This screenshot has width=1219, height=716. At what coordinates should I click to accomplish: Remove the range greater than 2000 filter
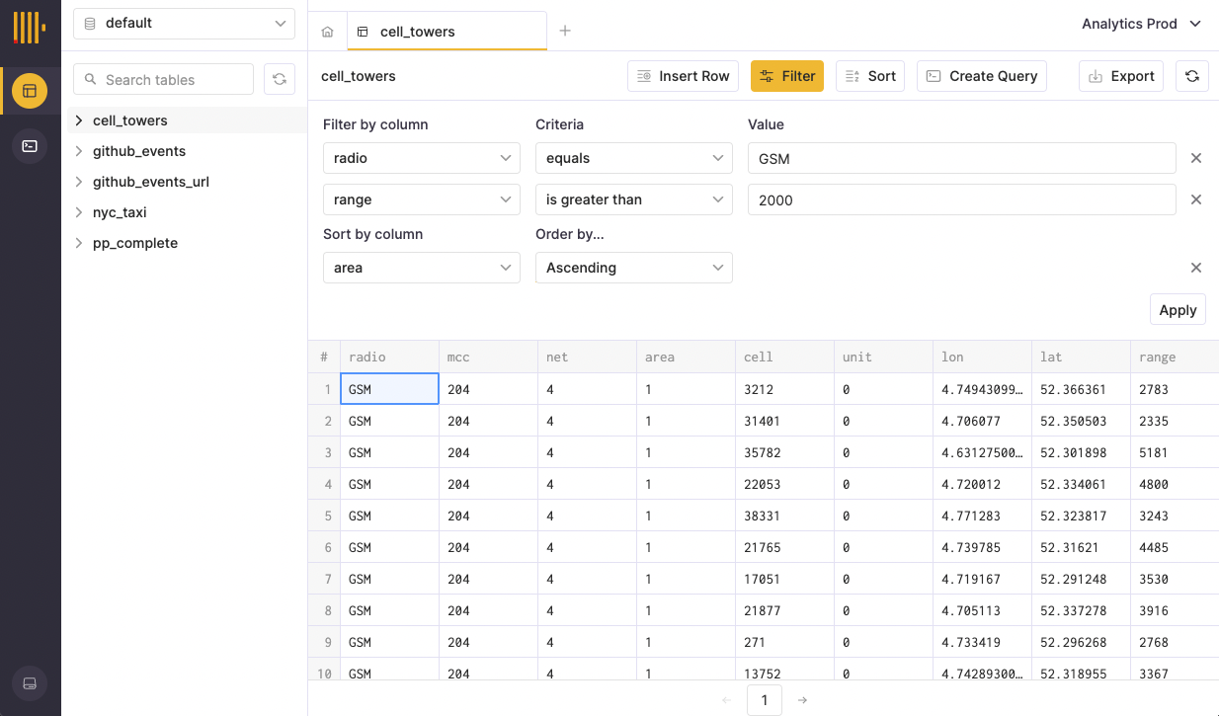click(1196, 199)
